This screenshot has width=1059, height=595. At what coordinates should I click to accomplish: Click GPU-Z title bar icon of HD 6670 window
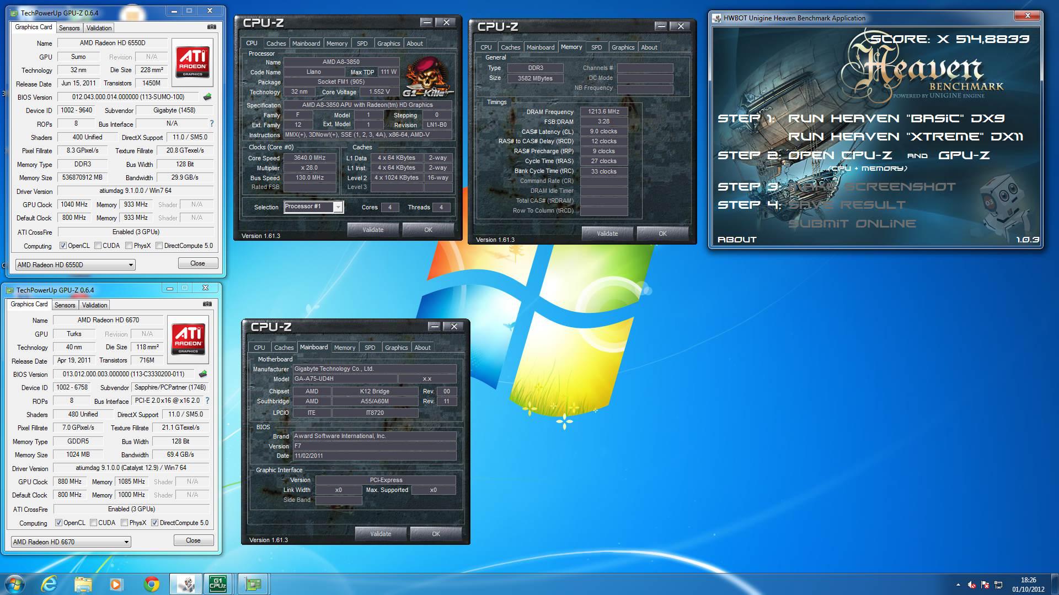(9, 290)
